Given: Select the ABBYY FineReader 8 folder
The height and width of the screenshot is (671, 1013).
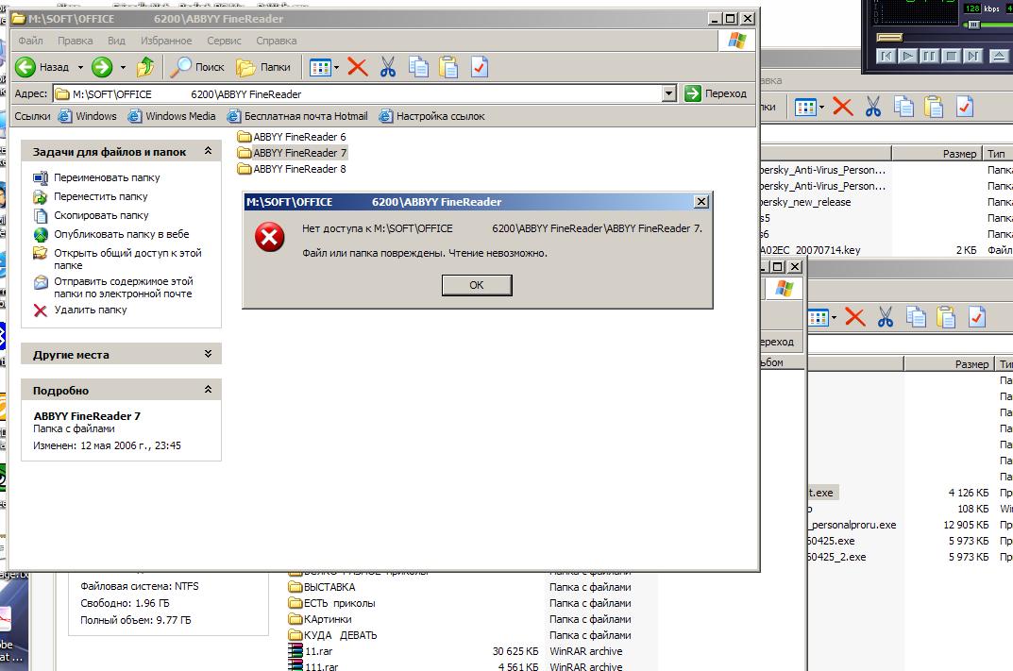Looking at the screenshot, I should (x=292, y=169).
